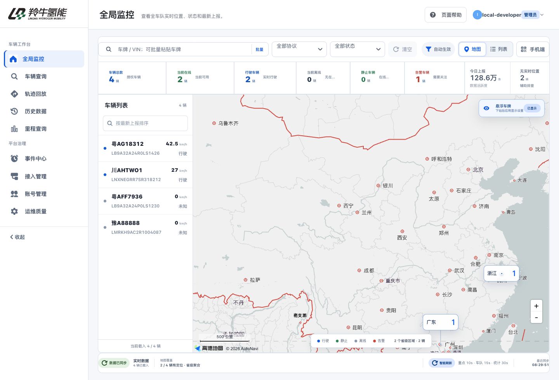Image resolution: width=559 pixels, height=380 pixels.
Task: Click the 08:29:51 last sync time
Action: pos(540,365)
